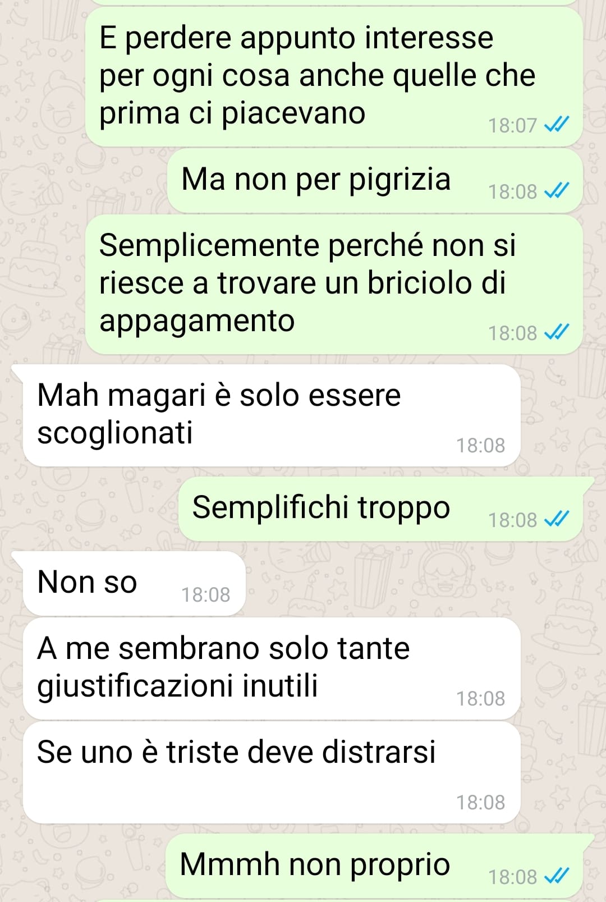Tap "A me sembrano solo tante giustificazioni" message

272,669
